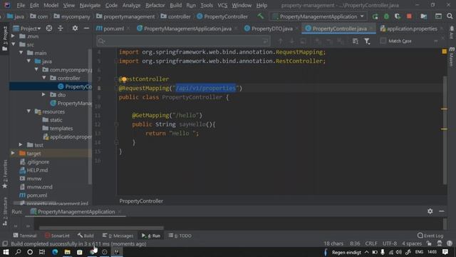Open Messages tool window

[118, 236]
